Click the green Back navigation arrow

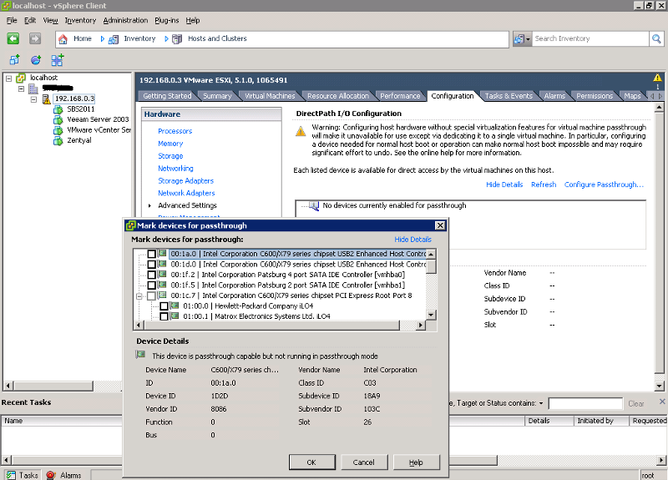click(x=13, y=38)
